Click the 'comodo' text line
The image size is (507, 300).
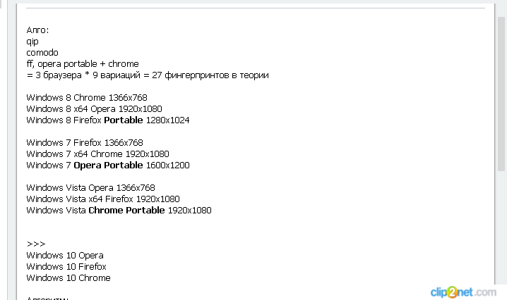(42, 52)
